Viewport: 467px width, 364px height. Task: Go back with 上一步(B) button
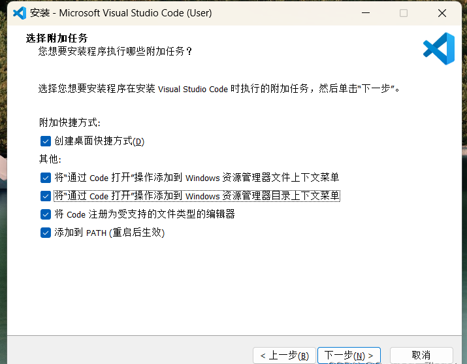click(x=284, y=356)
